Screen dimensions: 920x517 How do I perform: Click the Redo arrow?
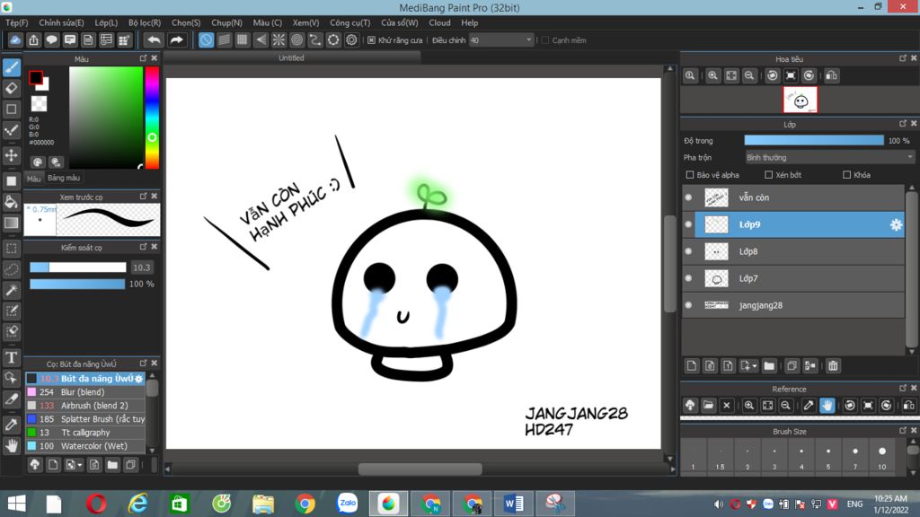click(176, 39)
